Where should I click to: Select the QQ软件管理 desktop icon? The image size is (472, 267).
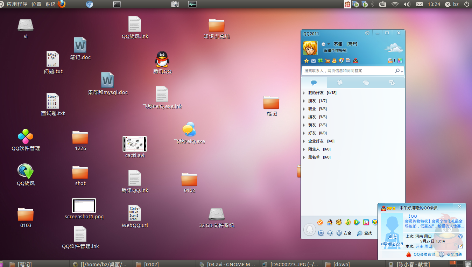(26, 140)
